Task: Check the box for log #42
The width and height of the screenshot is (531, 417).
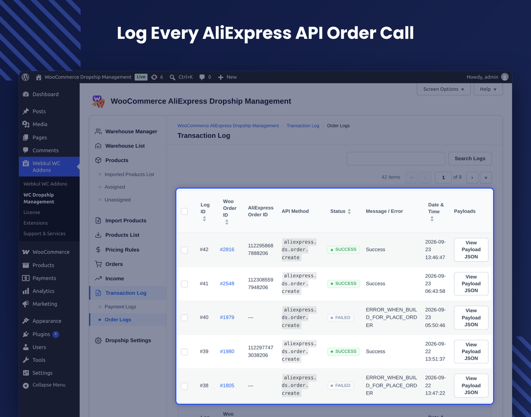Action: 184,250
